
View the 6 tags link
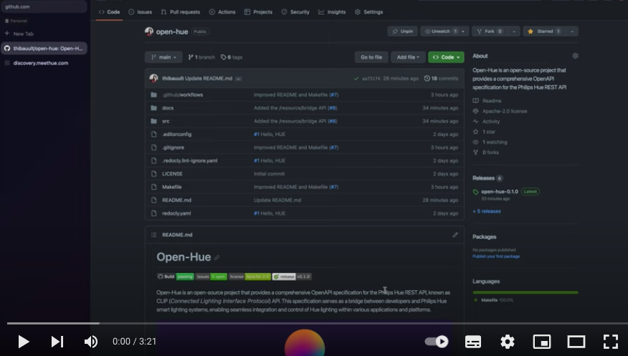tap(232, 57)
